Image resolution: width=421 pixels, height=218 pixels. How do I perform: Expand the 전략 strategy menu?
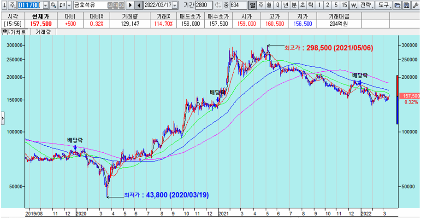(x=366, y=5)
